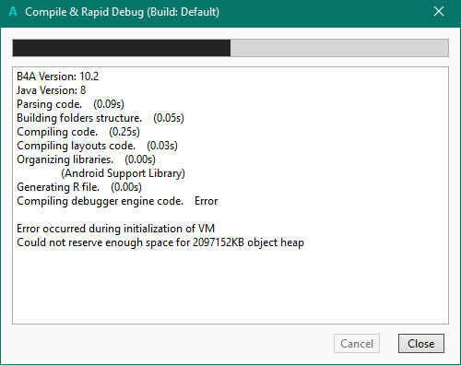Image resolution: width=461 pixels, height=366 pixels.
Task: Click the 'Organizing libraries. (0.00s)' line
Action: [86, 159]
